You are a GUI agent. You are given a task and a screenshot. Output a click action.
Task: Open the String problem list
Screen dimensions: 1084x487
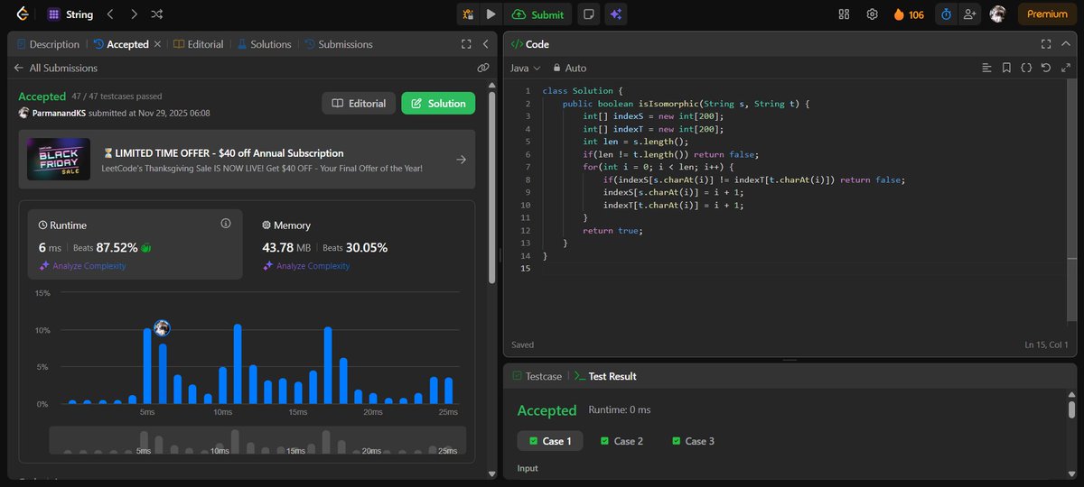click(x=70, y=14)
